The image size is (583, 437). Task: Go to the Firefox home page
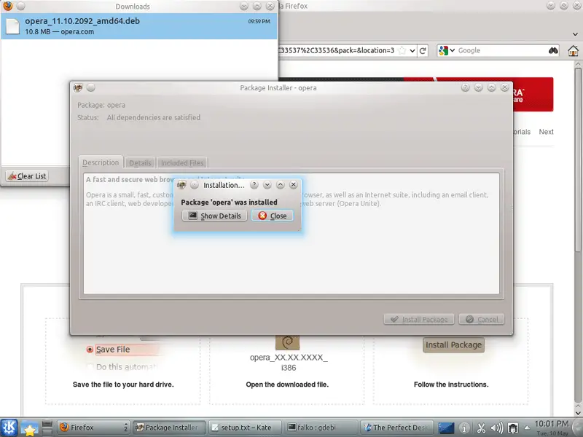tap(574, 50)
